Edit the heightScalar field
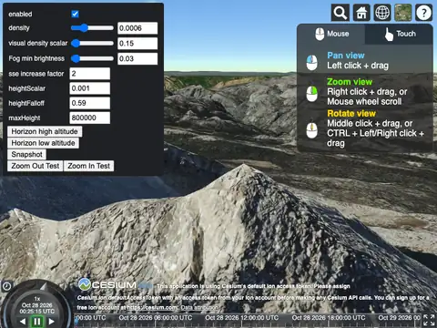Screen dimensions: 437x328 click(x=90, y=88)
